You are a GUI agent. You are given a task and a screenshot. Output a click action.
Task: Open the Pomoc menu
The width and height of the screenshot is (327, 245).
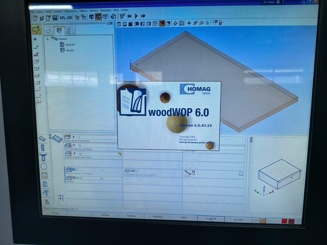point(125,10)
